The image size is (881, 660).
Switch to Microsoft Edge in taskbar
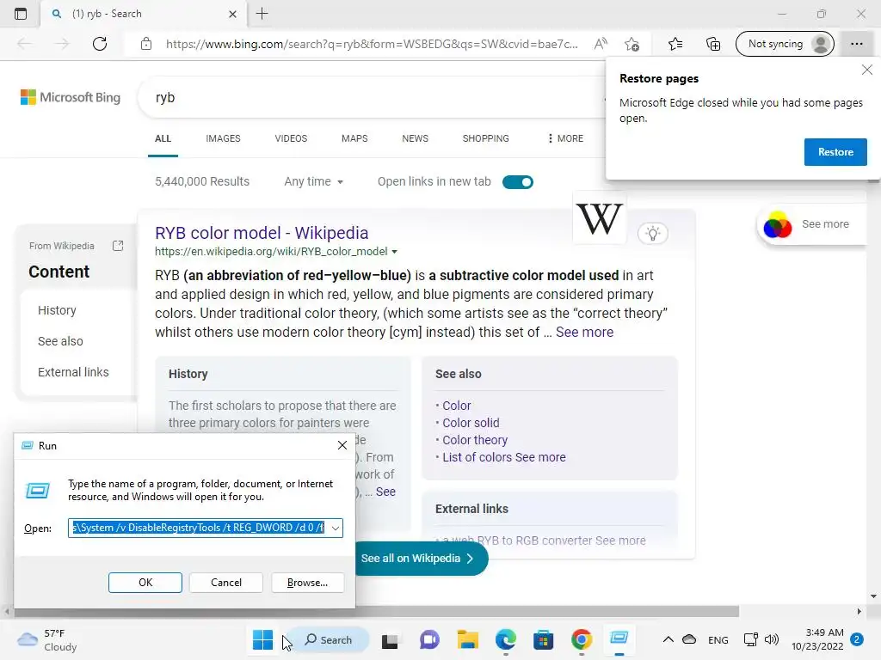(x=506, y=639)
